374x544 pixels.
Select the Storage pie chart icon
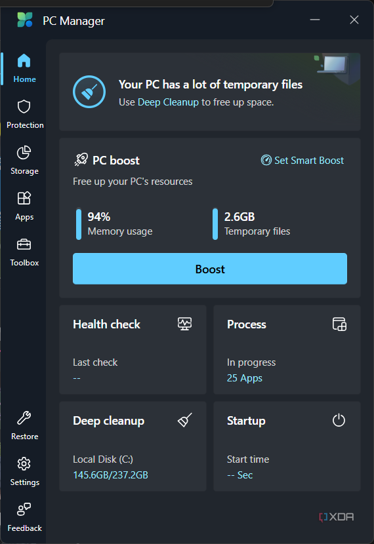[24, 153]
